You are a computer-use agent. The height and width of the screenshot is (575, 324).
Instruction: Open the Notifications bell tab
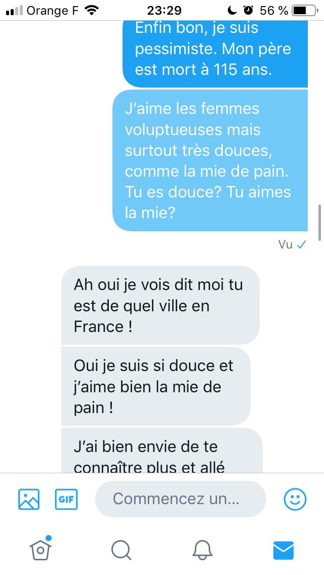202,550
